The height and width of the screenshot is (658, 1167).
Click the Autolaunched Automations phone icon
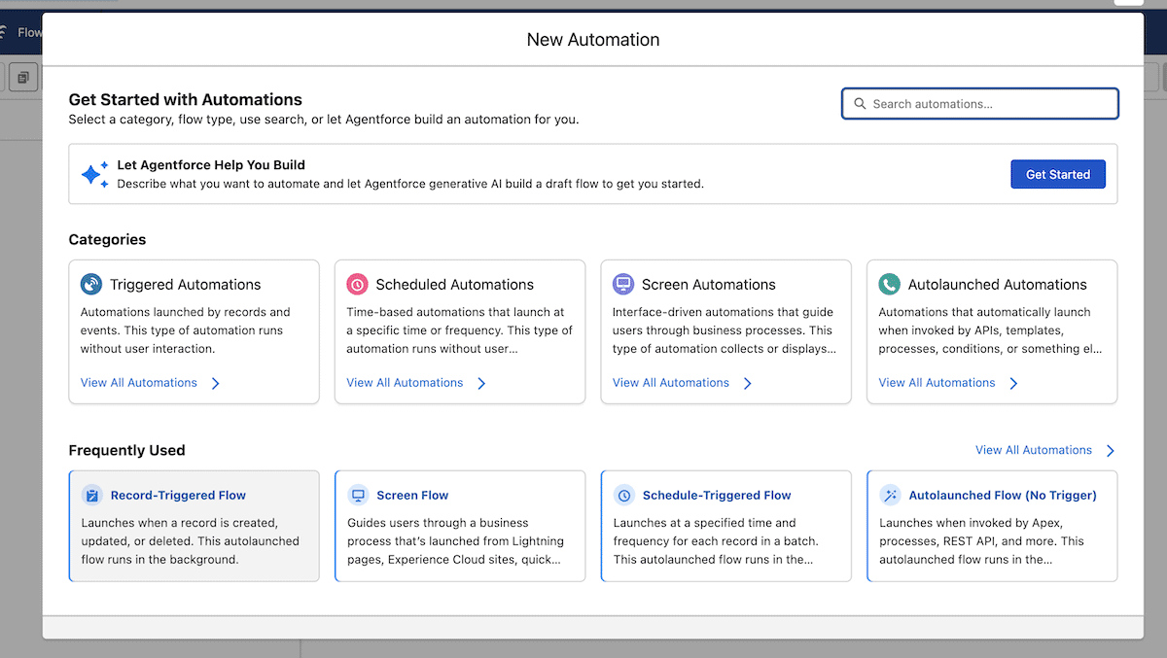pos(890,285)
